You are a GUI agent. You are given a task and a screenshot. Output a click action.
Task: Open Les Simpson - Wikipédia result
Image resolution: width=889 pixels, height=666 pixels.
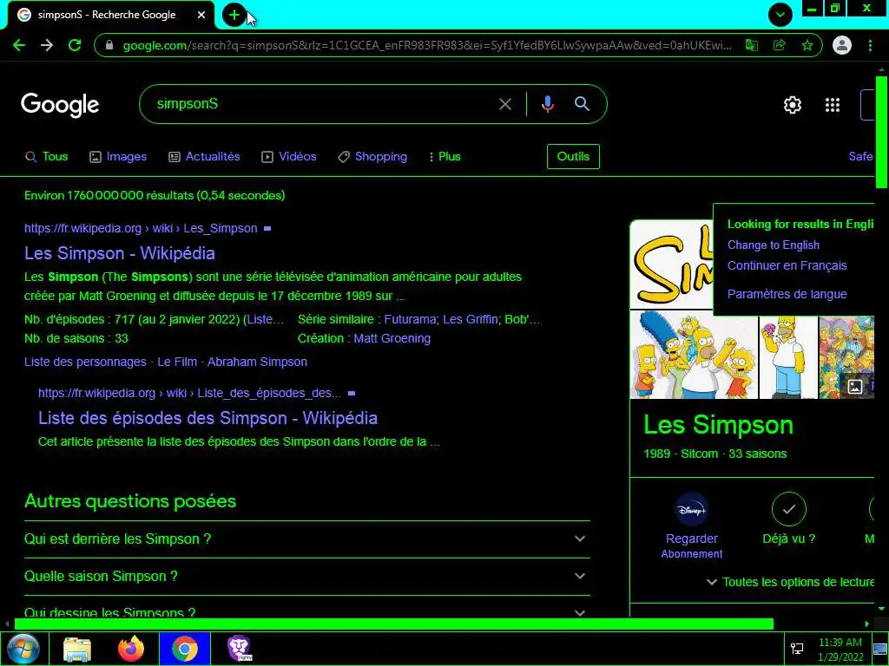pos(120,253)
